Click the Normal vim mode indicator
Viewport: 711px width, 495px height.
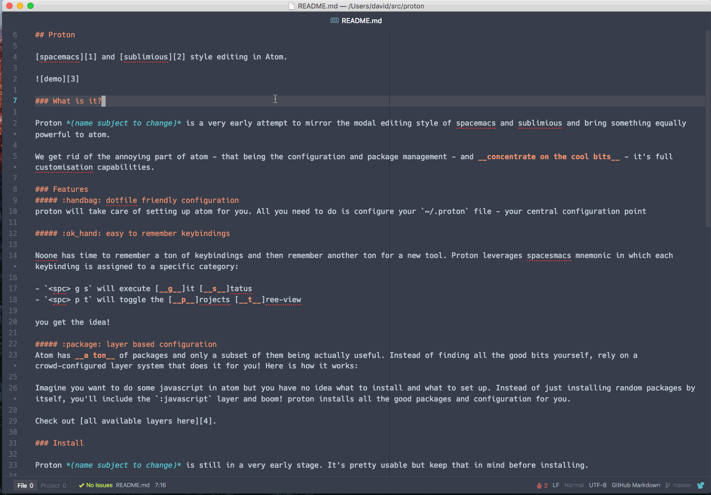pos(574,485)
